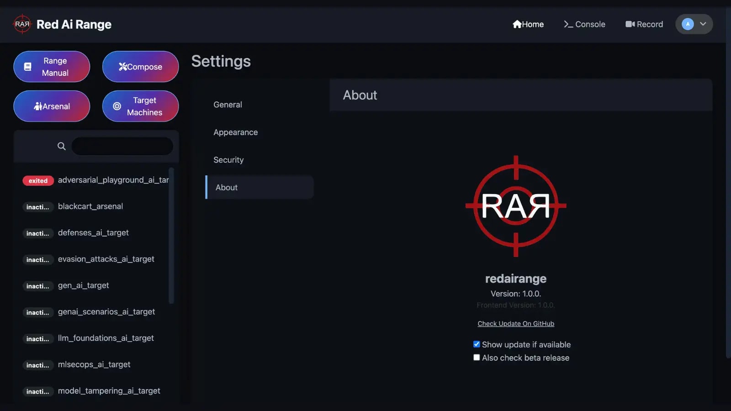731x411 pixels.
Task: Click Check Update On GitHub link
Action: point(515,323)
